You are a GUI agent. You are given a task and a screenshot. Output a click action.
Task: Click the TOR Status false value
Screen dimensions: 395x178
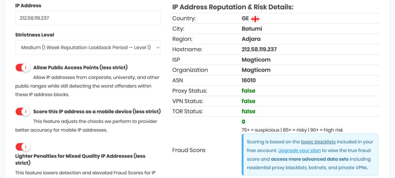point(248,111)
